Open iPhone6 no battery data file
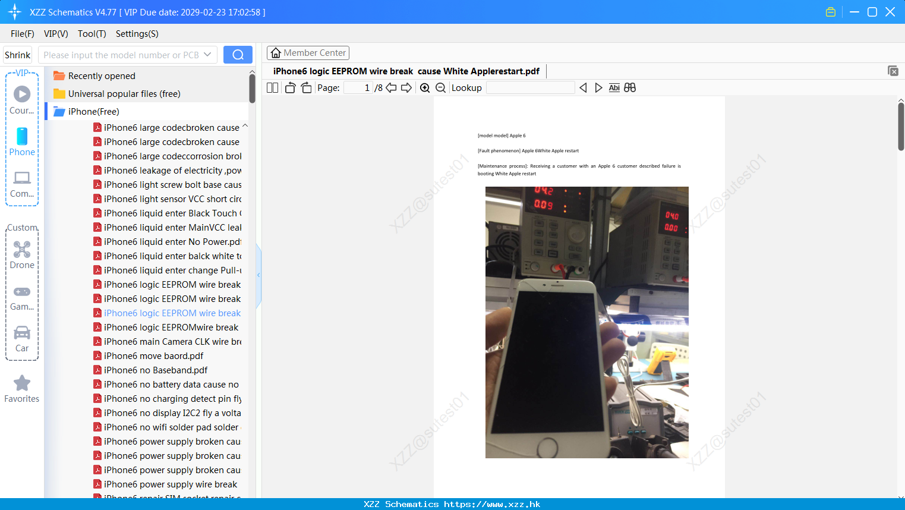Image resolution: width=905 pixels, height=510 pixels. point(166,385)
